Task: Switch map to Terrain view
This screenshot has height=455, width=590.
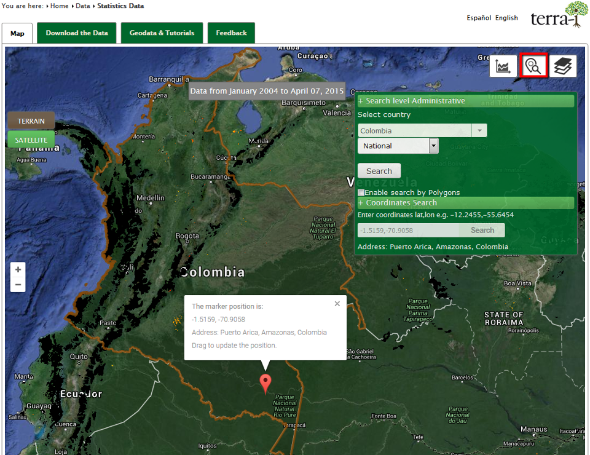Action: pos(31,121)
